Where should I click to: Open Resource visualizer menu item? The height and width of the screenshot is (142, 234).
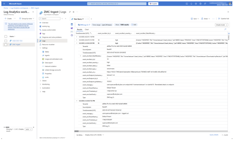coord(48,45)
